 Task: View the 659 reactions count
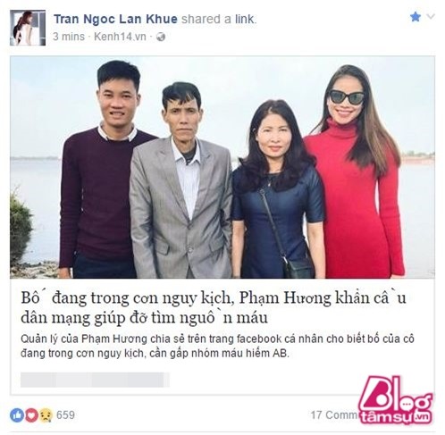point(65,415)
